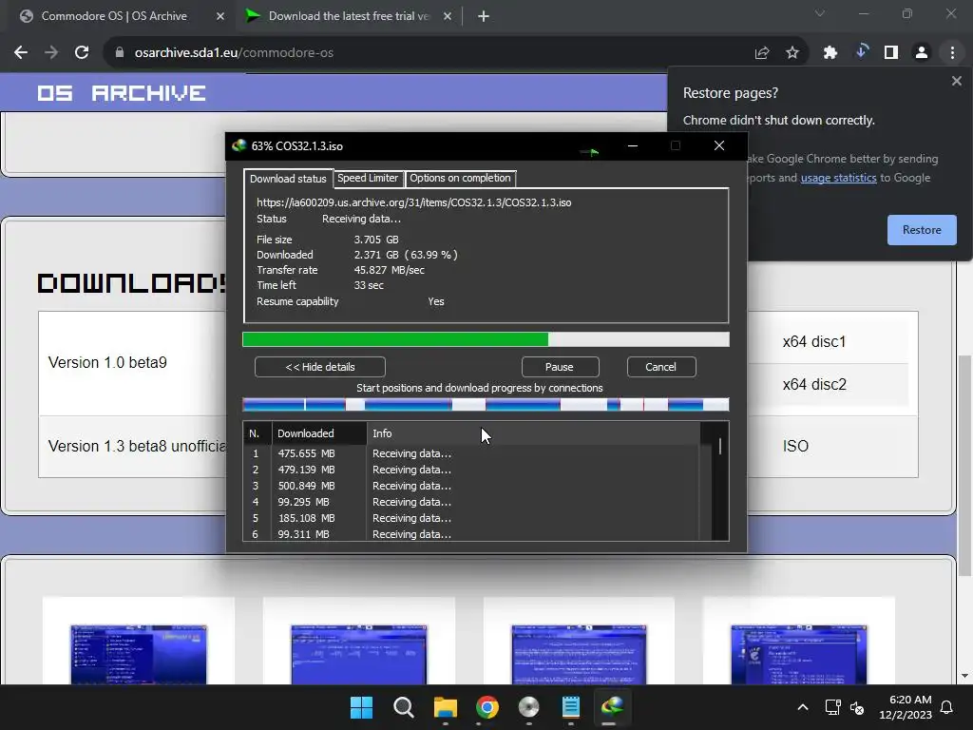The height and width of the screenshot is (730, 973).
Task: Select connection row with 475.655 MB
Action: tap(471, 453)
